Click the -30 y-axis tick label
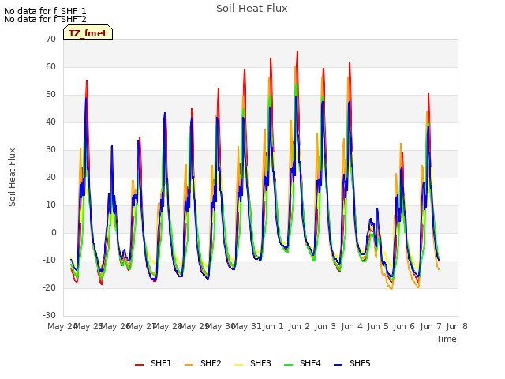 click(x=49, y=316)
